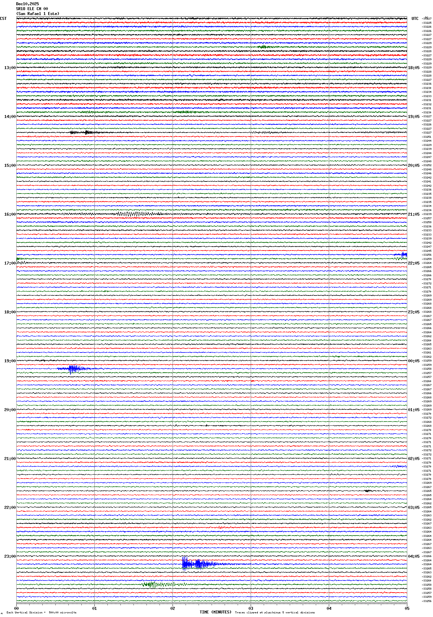Click the small black blip after 21:00 at far right
The width and height of the screenshot is (433, 617).
(x=367, y=491)
